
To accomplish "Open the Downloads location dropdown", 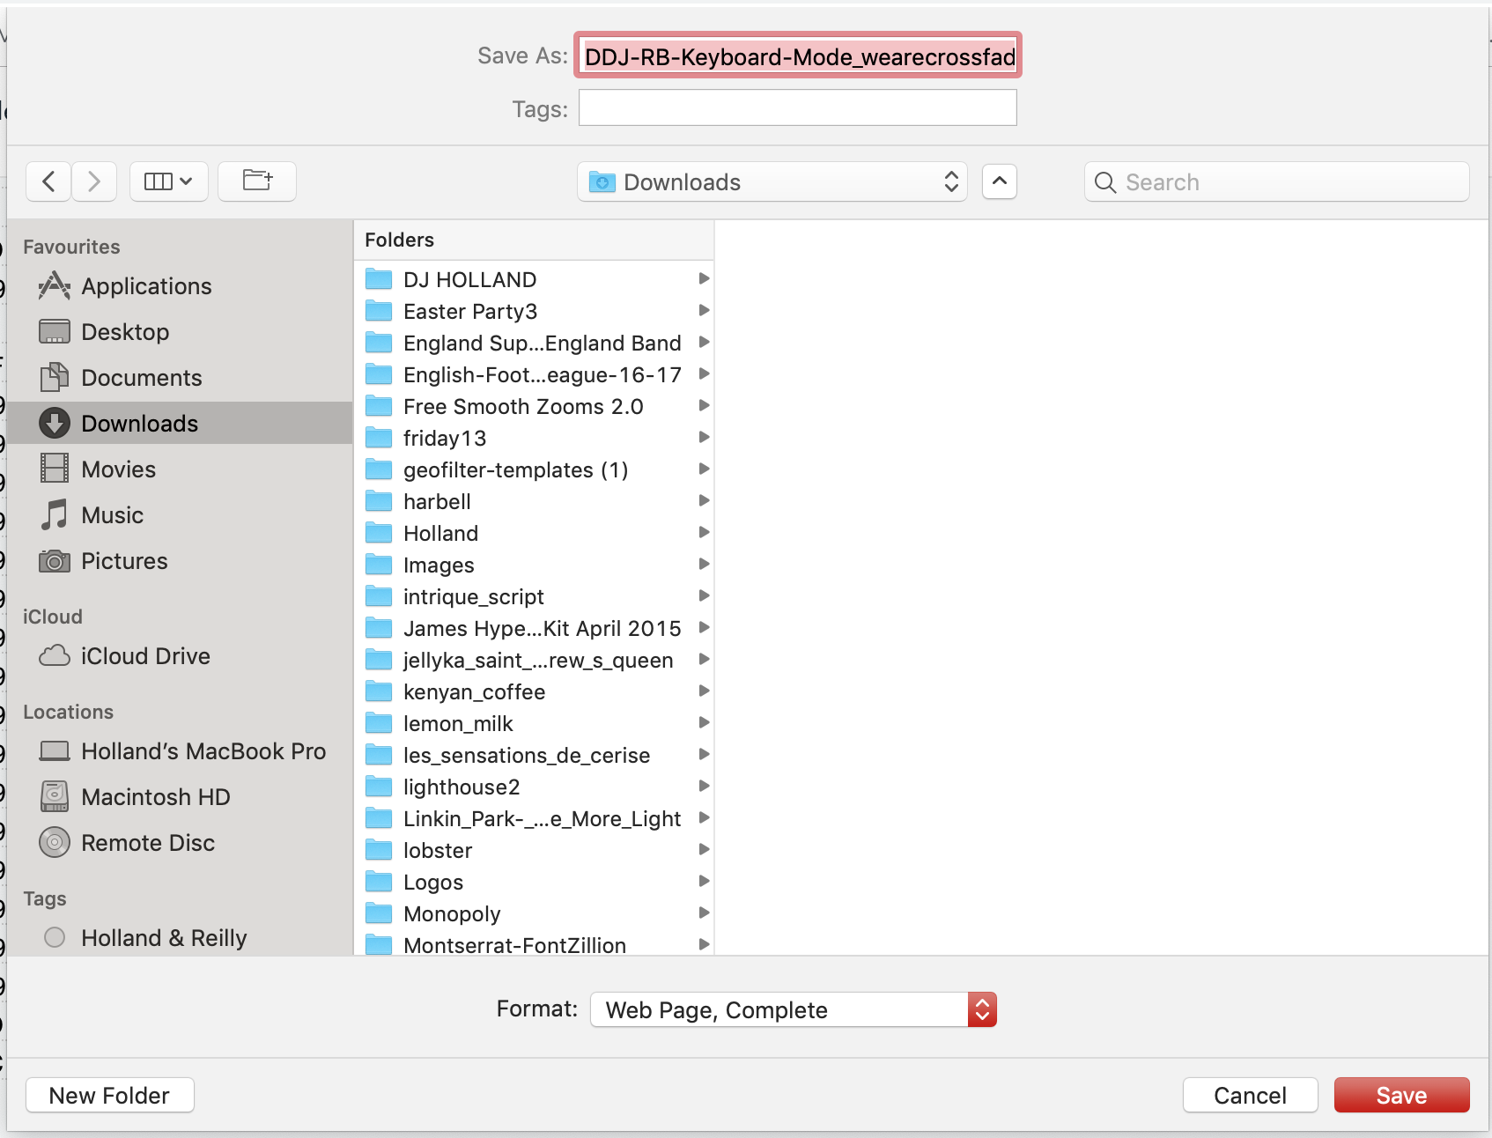I will click(772, 181).
